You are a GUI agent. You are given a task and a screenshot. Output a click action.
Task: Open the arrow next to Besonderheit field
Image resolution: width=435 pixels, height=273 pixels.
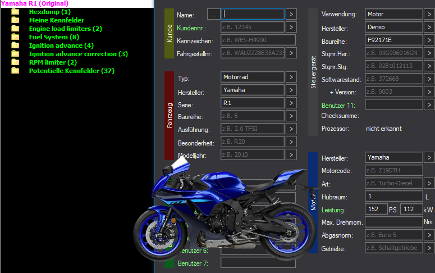pyautogui.click(x=291, y=142)
